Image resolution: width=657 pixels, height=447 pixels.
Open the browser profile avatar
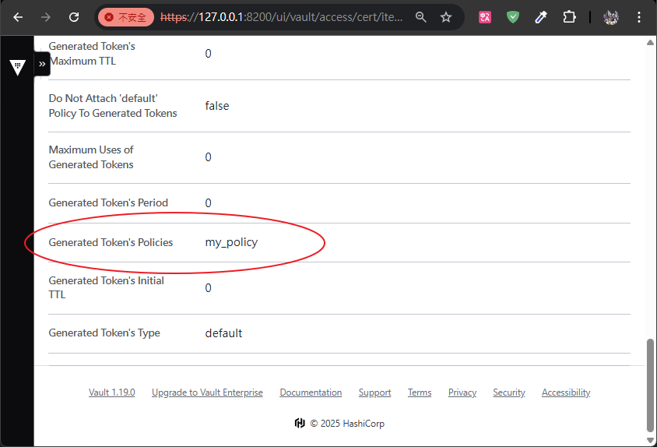point(611,16)
